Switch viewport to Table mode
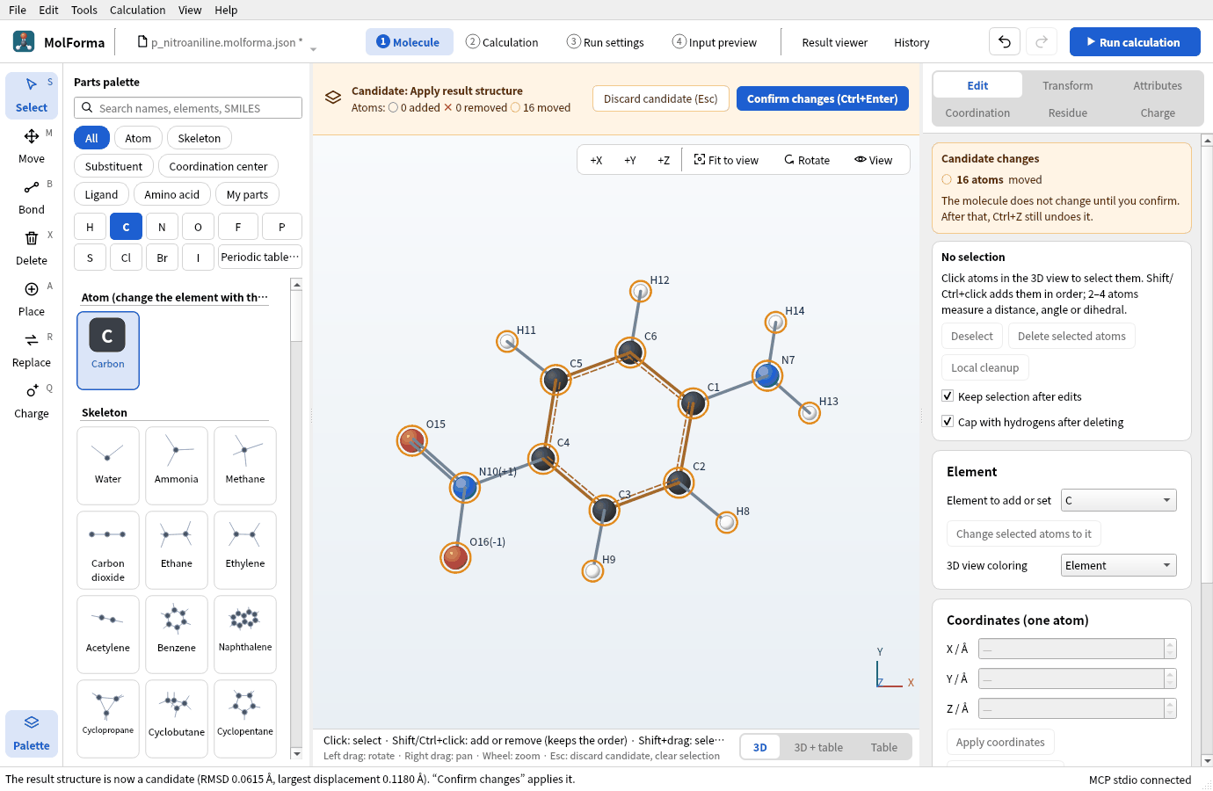The image size is (1213, 791). tap(884, 747)
